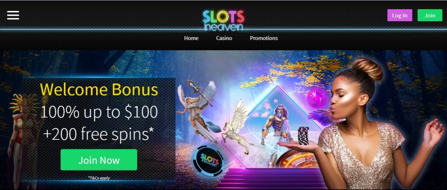The width and height of the screenshot is (447, 190).
Task: Open the Casino section
Action: click(x=224, y=38)
